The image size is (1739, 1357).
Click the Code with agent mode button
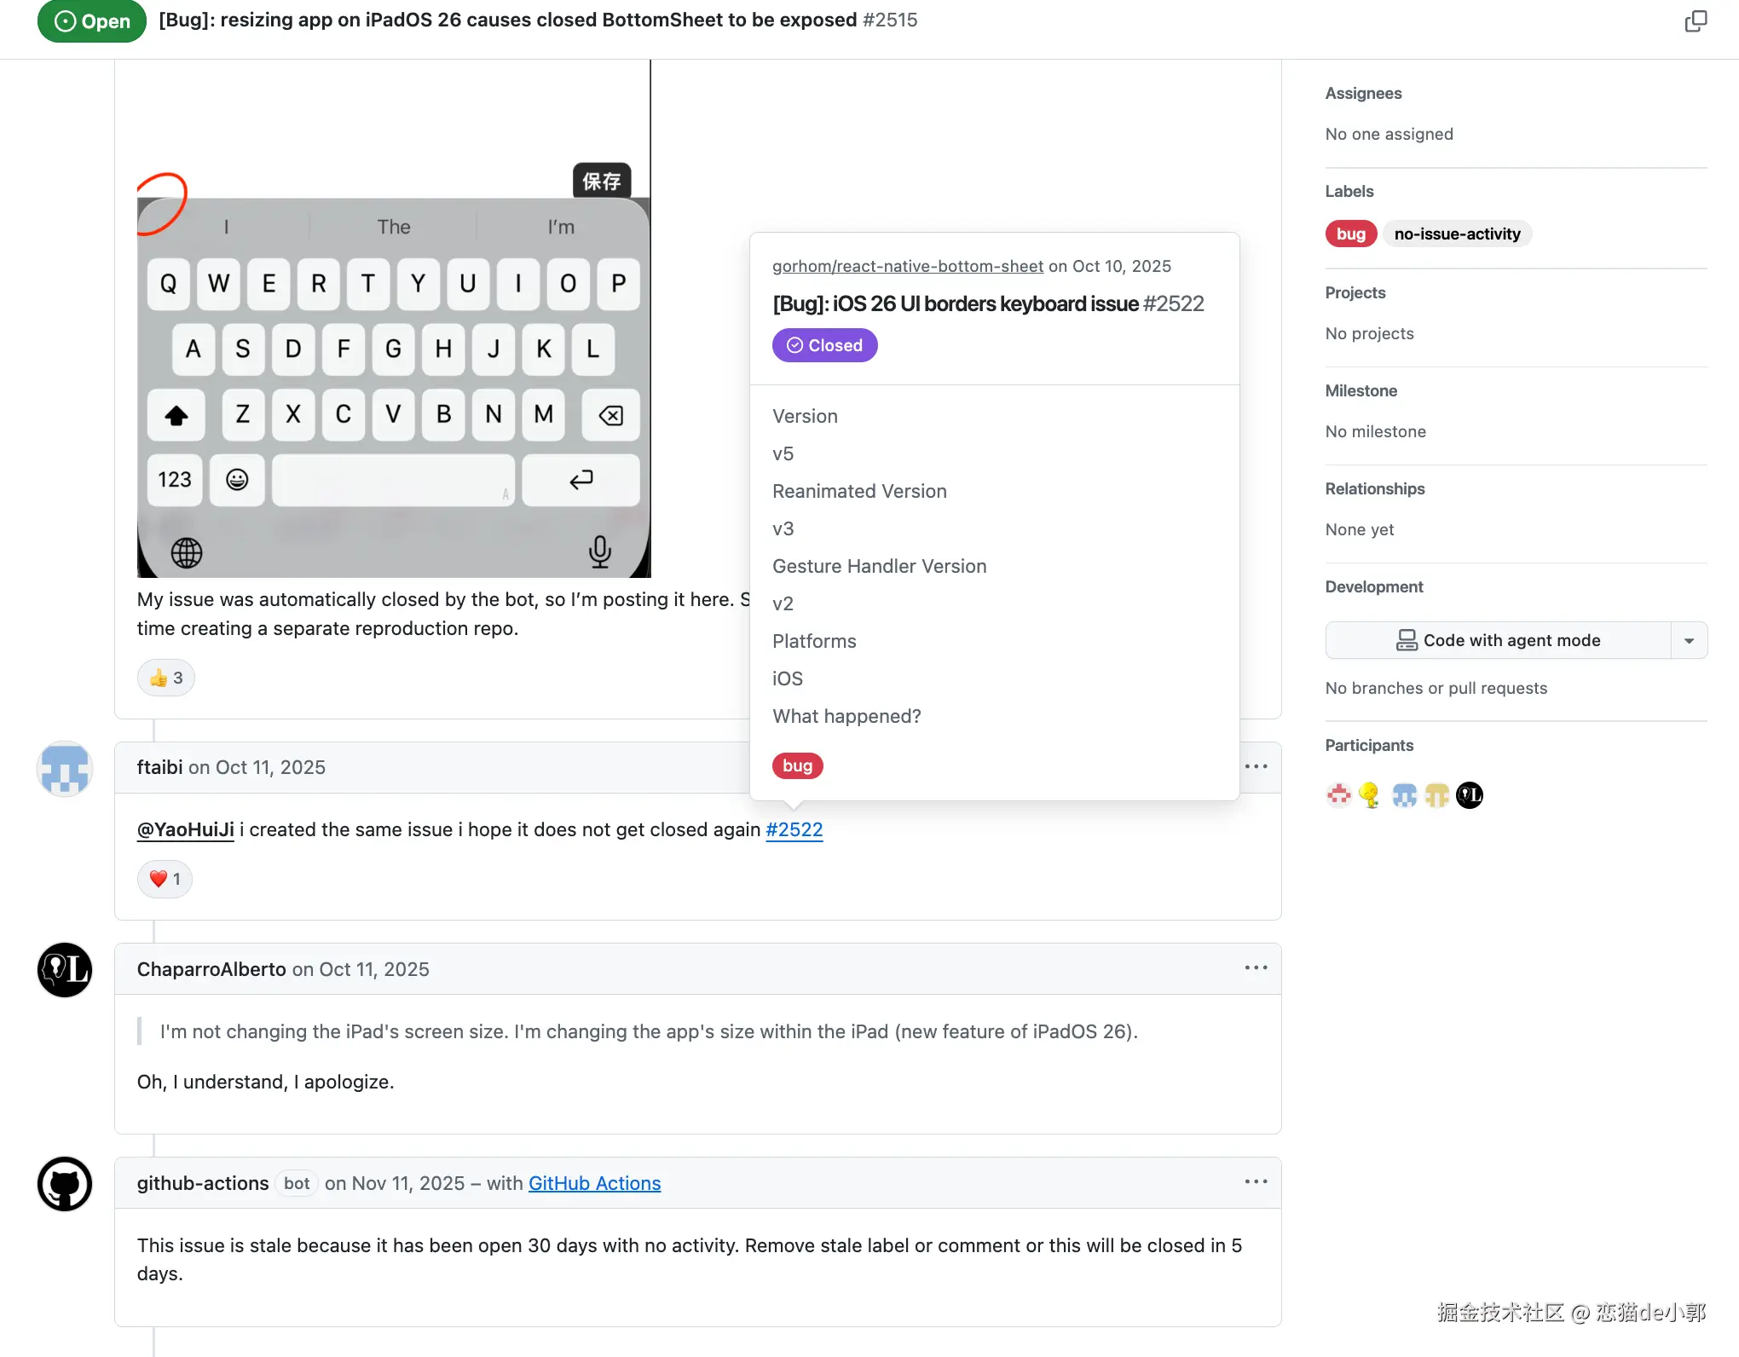(1498, 640)
